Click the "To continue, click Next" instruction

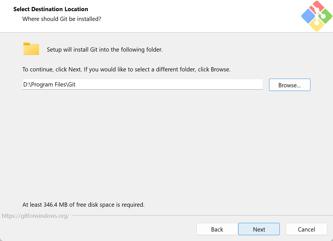pos(126,69)
